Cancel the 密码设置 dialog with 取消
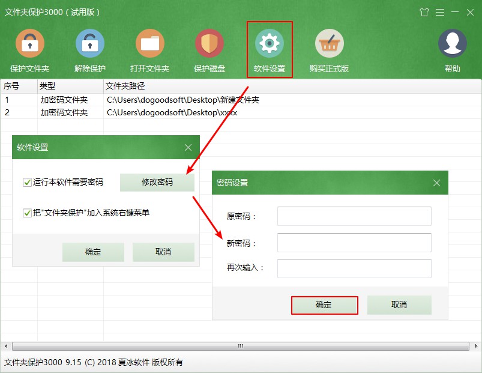The width and height of the screenshot is (482, 373). [x=399, y=305]
